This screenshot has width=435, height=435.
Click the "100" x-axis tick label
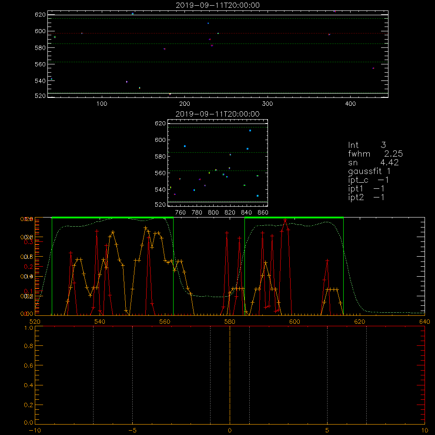[102, 104]
